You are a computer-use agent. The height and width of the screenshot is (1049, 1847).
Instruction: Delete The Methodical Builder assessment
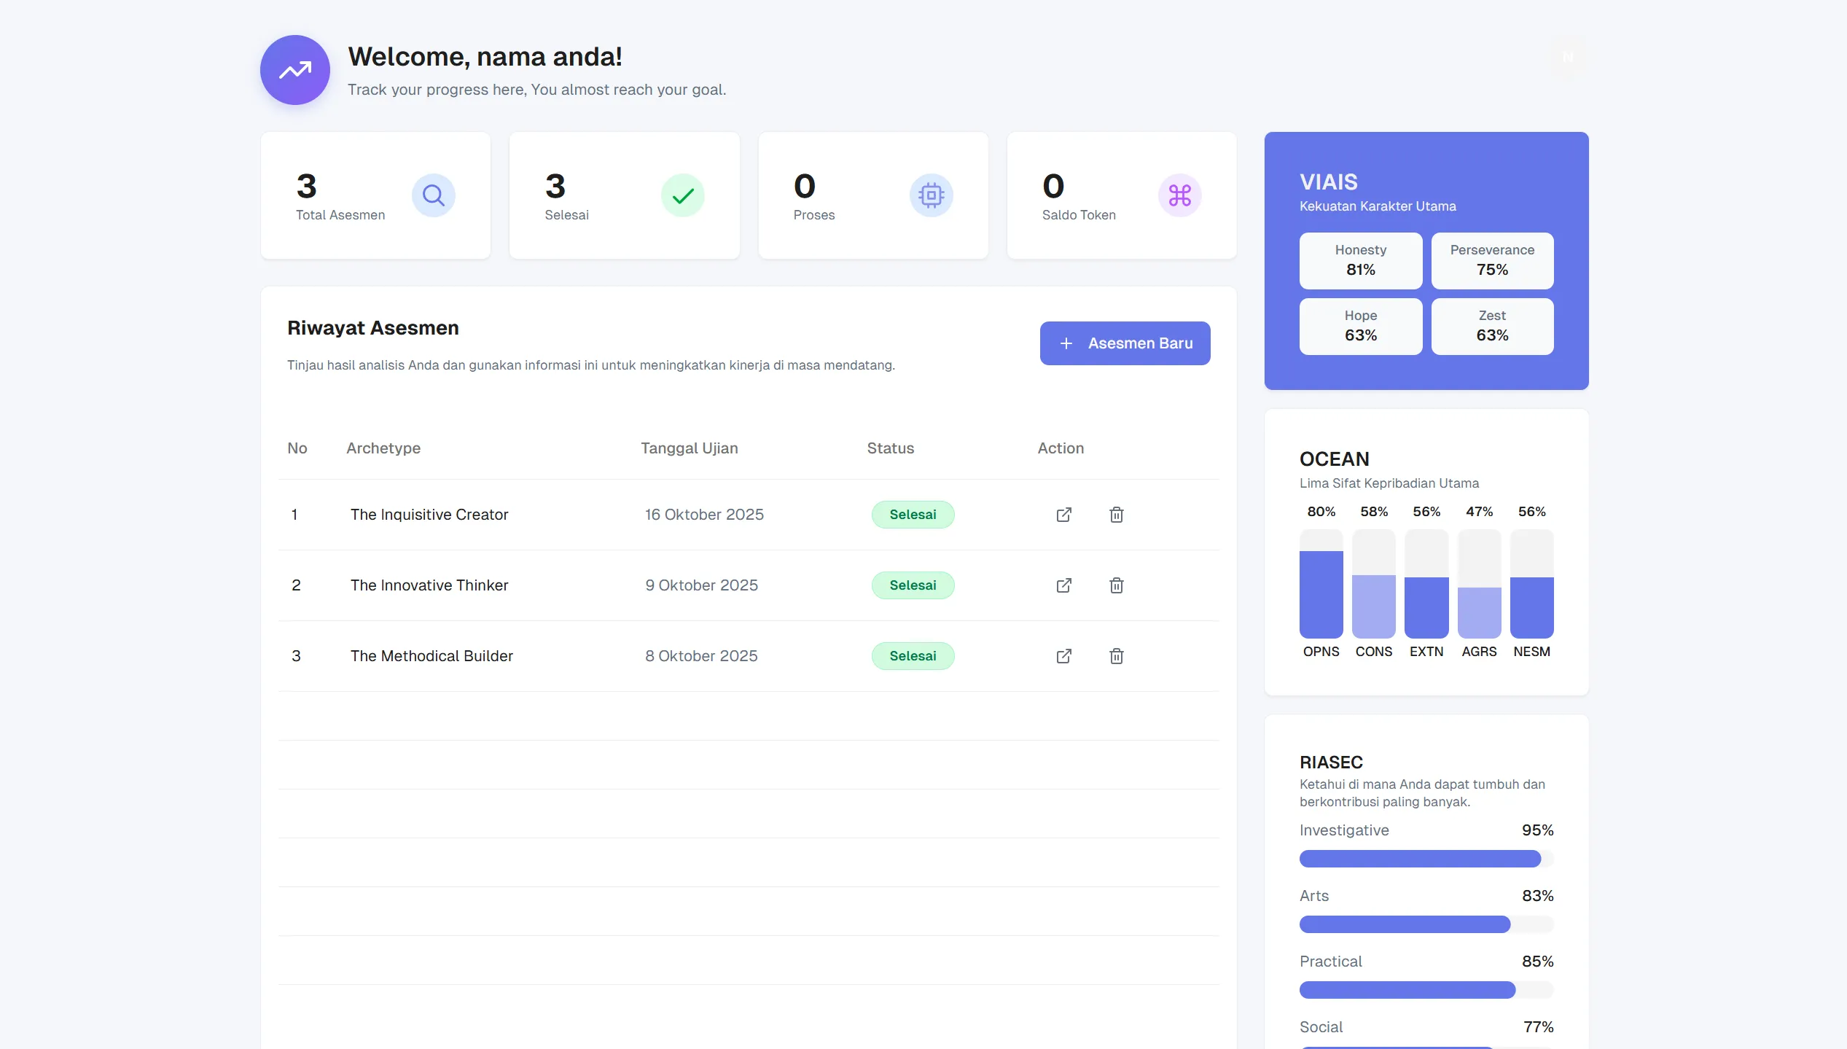[1116, 656]
